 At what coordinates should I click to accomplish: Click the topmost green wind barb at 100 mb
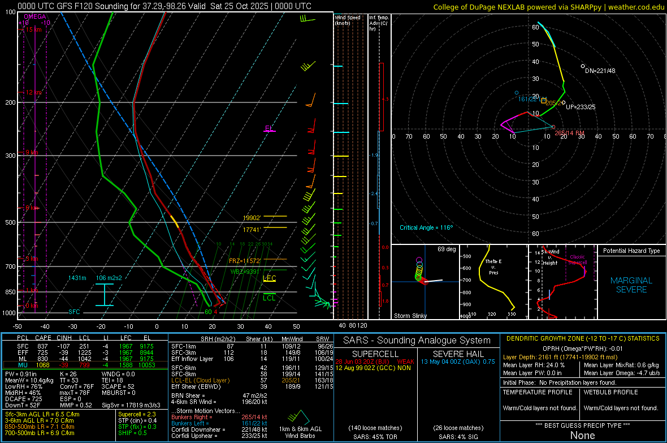pyautogui.click(x=307, y=19)
